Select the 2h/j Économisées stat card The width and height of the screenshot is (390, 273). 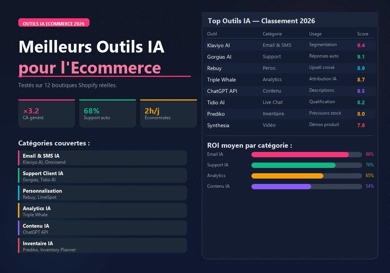pyautogui.click(x=168, y=113)
